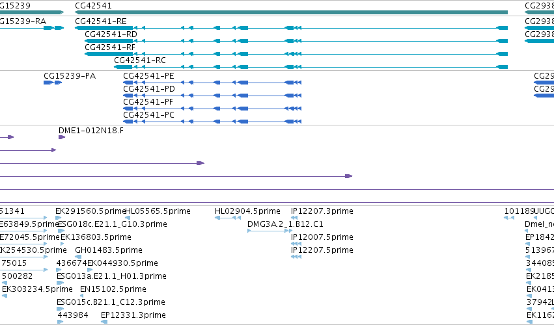Image resolution: width=554 pixels, height=325 pixels.
Task: Click the CG15239-PA protein glyph
Action: [53, 83]
